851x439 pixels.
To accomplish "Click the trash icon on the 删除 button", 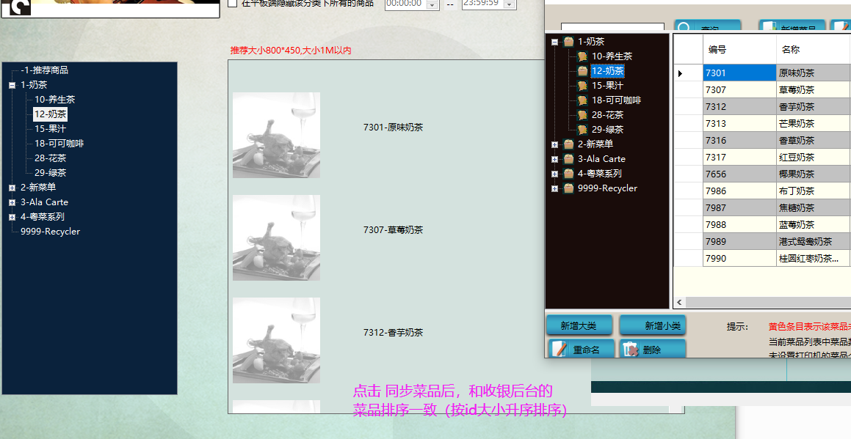I will [631, 350].
